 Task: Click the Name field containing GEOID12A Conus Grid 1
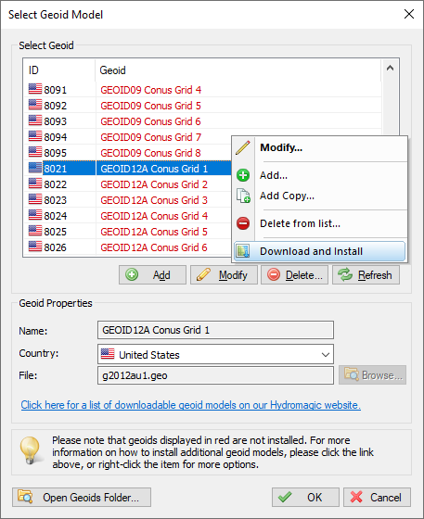pos(215,330)
